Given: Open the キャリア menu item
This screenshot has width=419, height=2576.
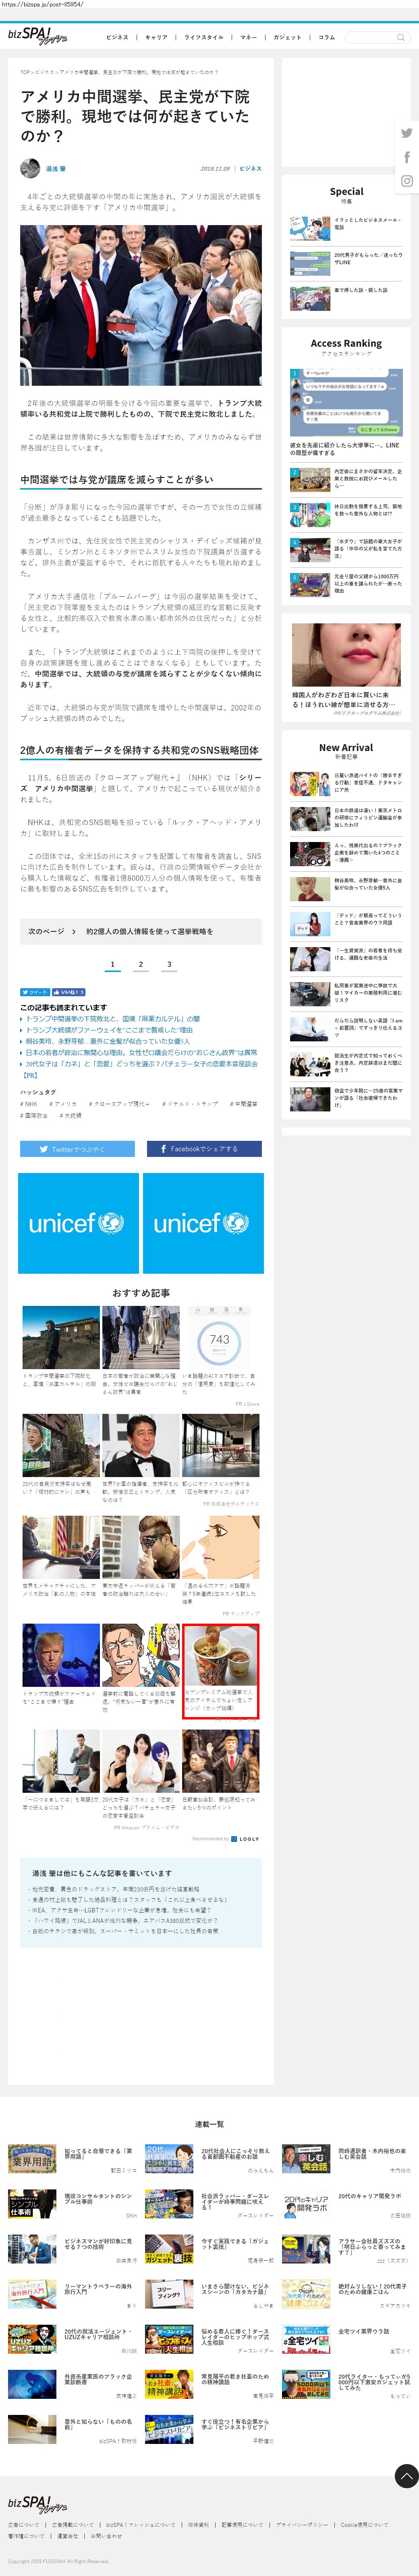Looking at the screenshot, I should coord(156,37).
